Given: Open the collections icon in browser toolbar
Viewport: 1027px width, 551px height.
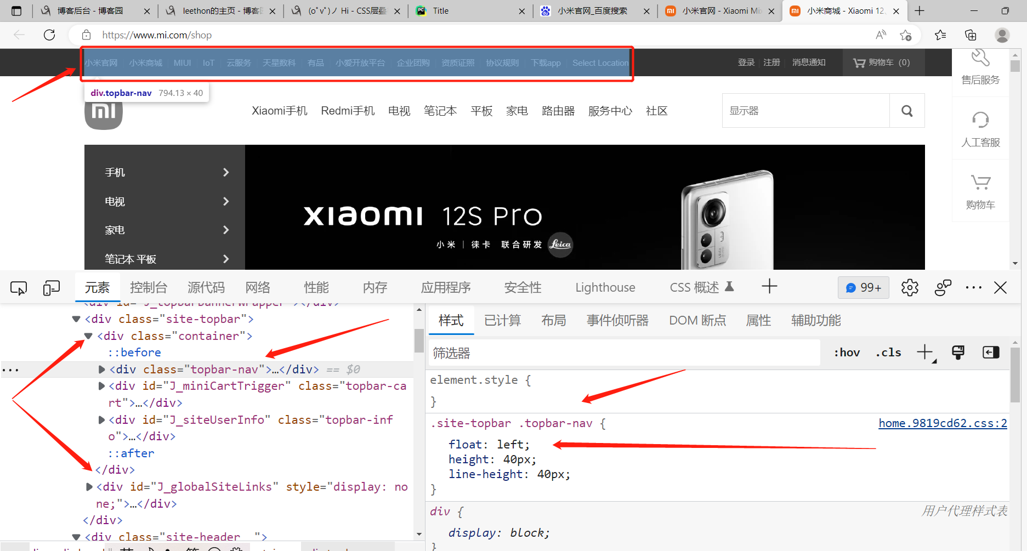Looking at the screenshot, I should point(971,35).
